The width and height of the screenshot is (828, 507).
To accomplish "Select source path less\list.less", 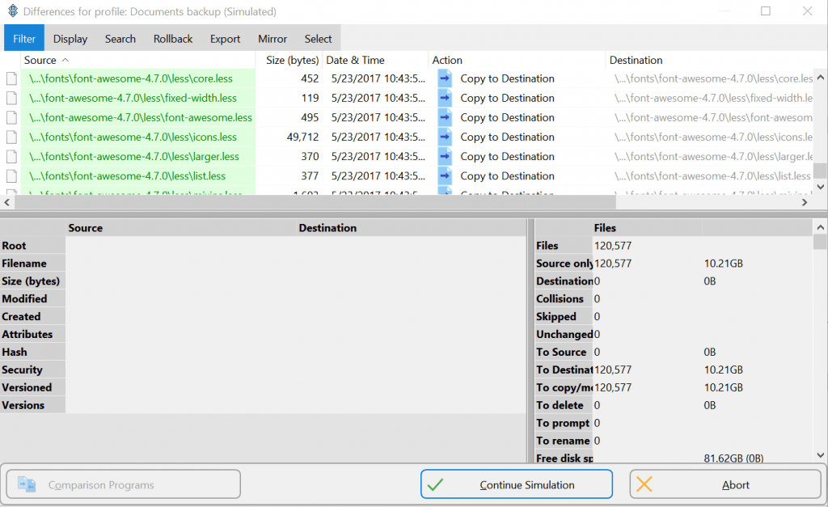I will (127, 176).
